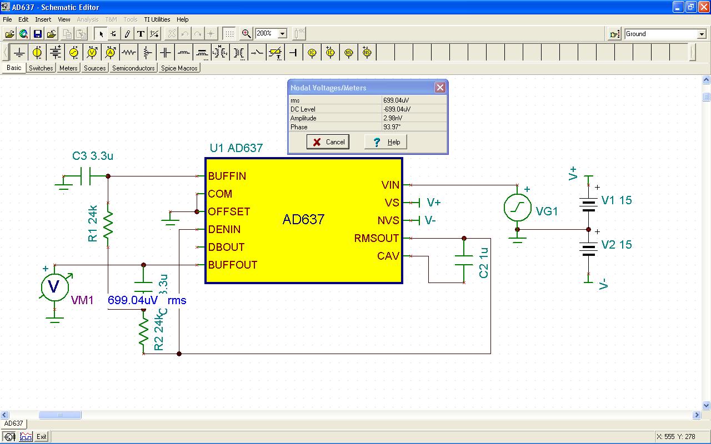Viewport: 711px width, 444px height.
Task: Click the Exit button in status bar
Action: pyautogui.click(x=42, y=437)
